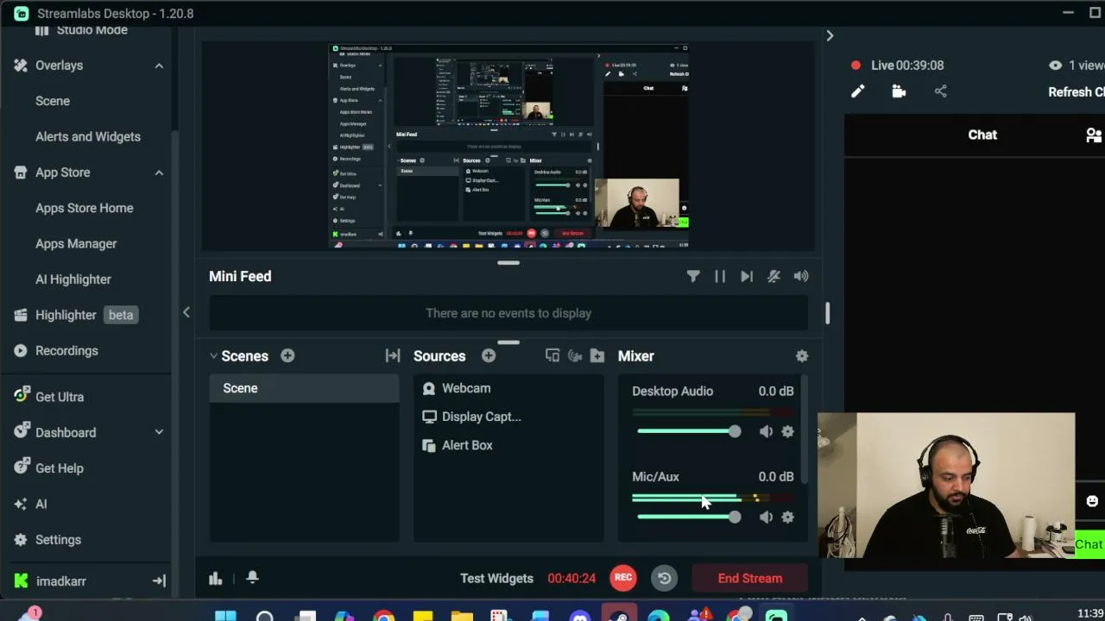
Task: Collapse the left sidebar with arrow
Action: tap(186, 312)
